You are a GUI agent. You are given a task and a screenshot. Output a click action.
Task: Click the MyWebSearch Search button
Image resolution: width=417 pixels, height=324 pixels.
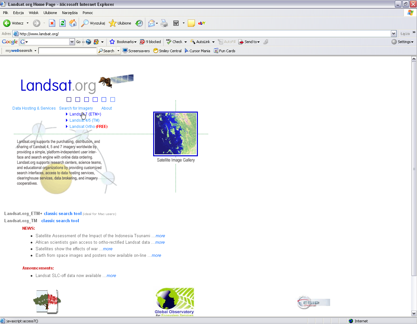[107, 51]
